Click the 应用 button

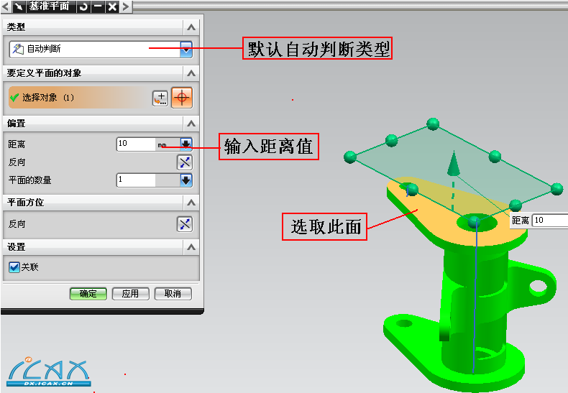coord(130,294)
